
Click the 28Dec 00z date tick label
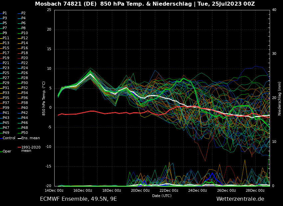(x=255, y=191)
